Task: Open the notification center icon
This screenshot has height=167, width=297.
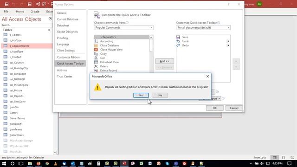Action: (289, 163)
